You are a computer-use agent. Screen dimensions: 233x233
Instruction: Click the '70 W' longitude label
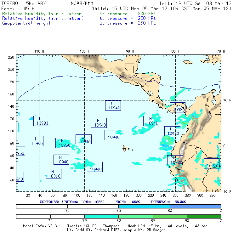pyautogui.click(x=221, y=51)
